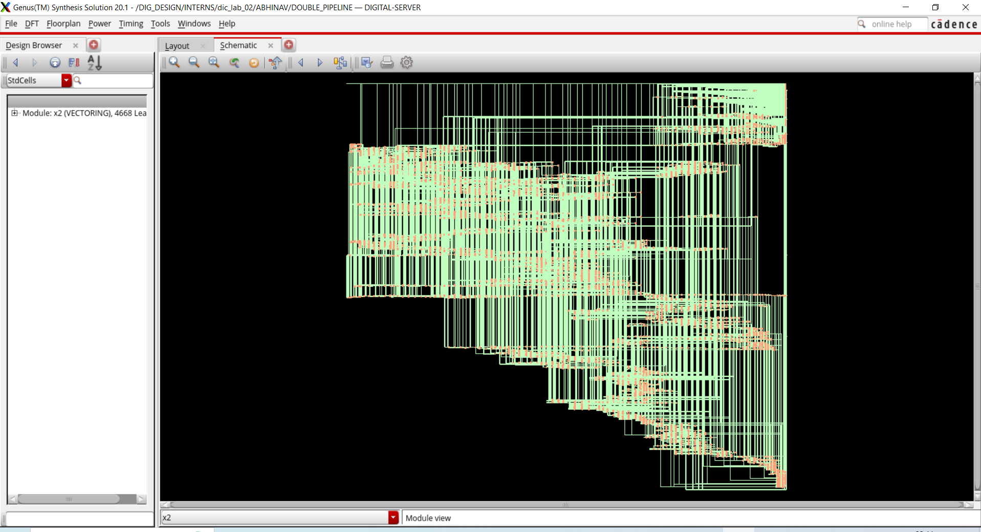
Task: Open schematic preferences via the gear icon
Action: pyautogui.click(x=405, y=62)
